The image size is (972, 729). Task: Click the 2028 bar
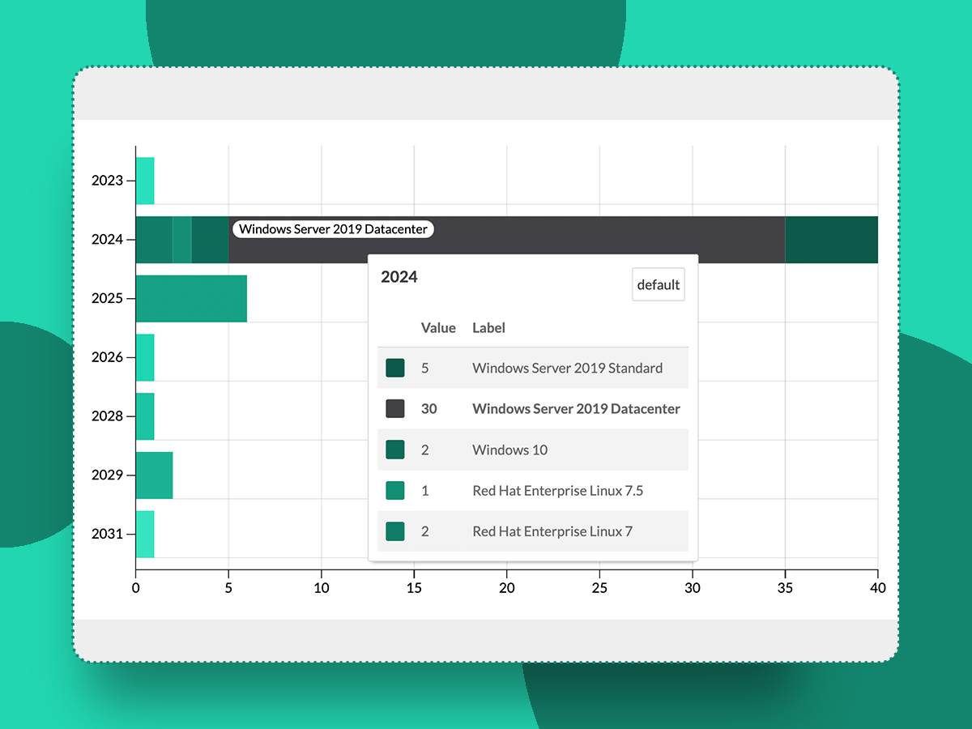[x=145, y=416]
